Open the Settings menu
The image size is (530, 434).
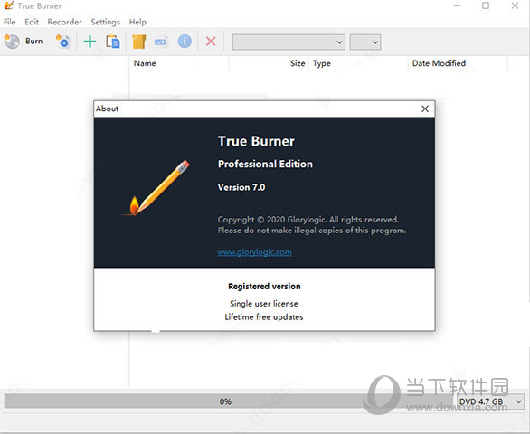point(106,22)
